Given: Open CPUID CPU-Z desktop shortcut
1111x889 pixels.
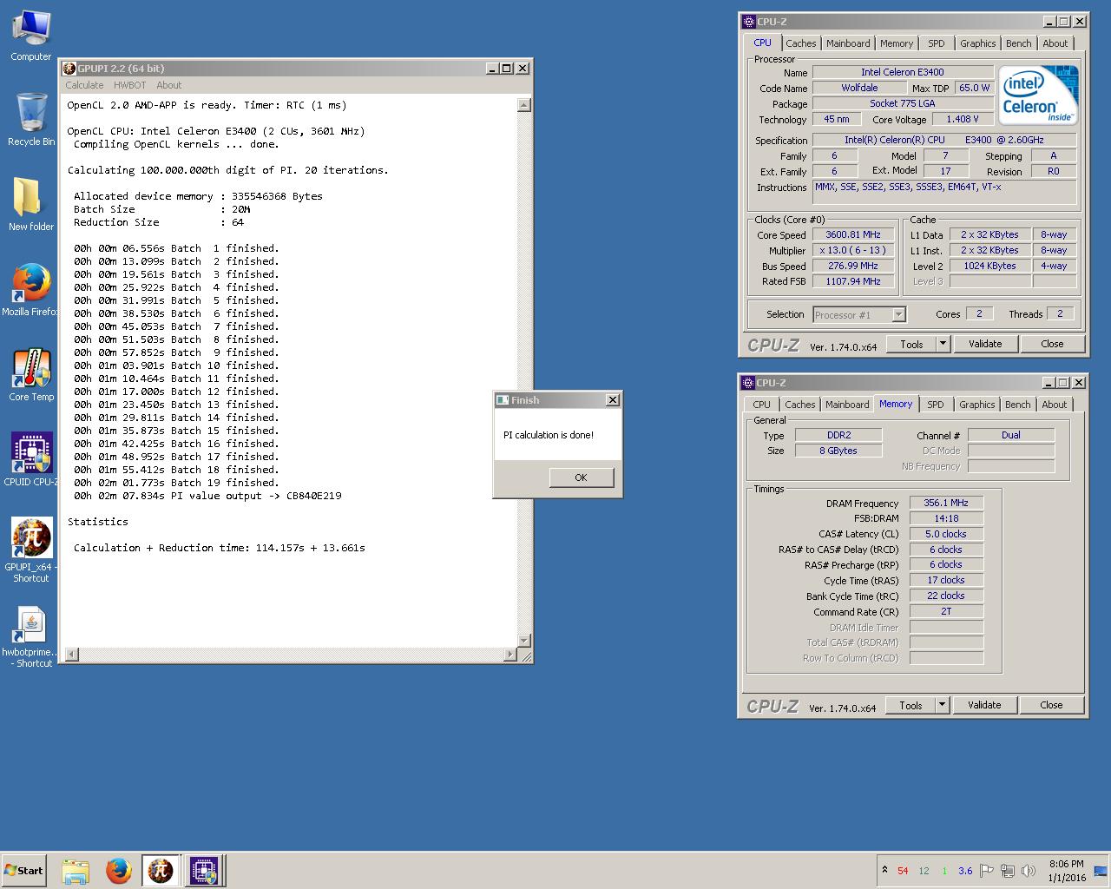Looking at the screenshot, I should [x=31, y=459].
